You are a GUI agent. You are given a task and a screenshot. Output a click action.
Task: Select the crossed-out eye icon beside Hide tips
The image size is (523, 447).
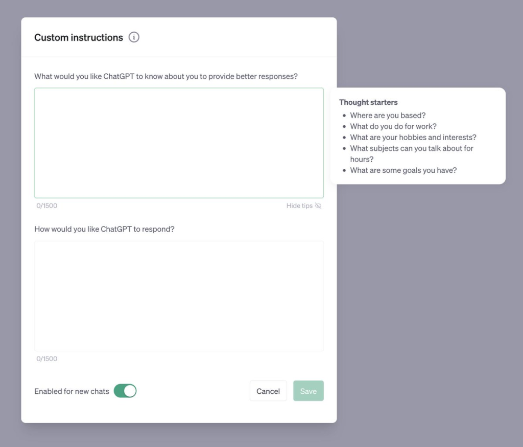tap(319, 206)
